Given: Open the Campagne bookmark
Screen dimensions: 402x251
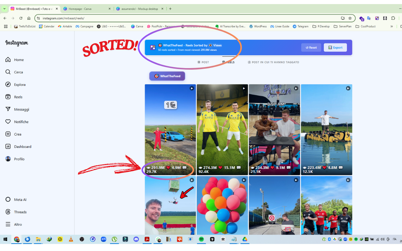Looking at the screenshot, I should click(x=84, y=26).
